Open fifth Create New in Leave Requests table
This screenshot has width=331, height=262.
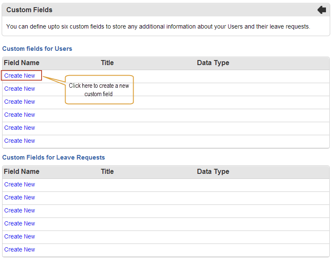(20, 236)
